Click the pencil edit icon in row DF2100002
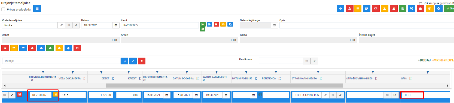Image resolution: width=454 pixels, height=103 pixels. coord(12,95)
